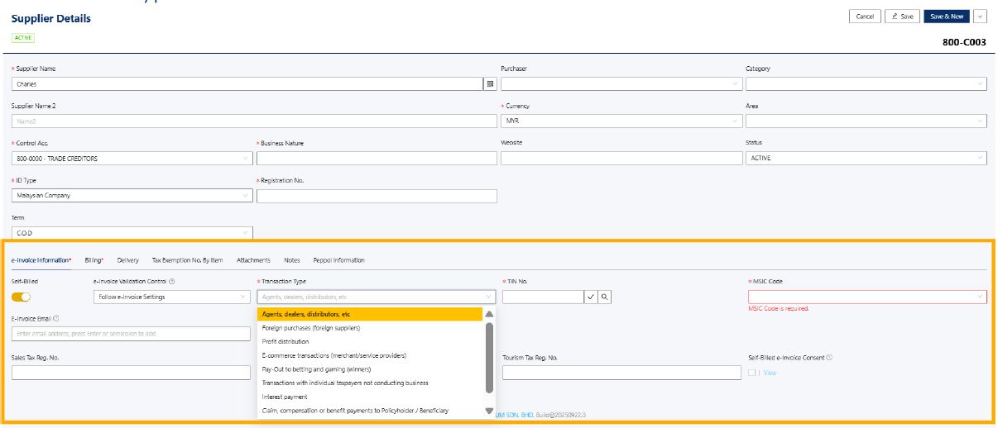The height and width of the screenshot is (428, 998).
Task: Click the scroll up arrow in Transaction Type list
Action: [489, 314]
